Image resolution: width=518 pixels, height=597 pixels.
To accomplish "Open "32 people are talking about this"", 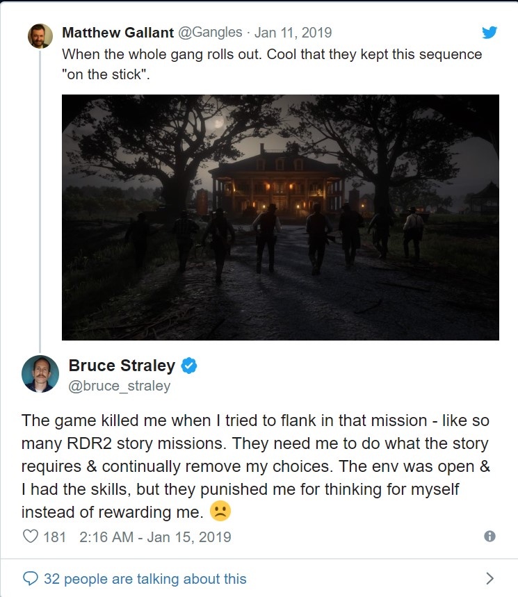I will (145, 578).
